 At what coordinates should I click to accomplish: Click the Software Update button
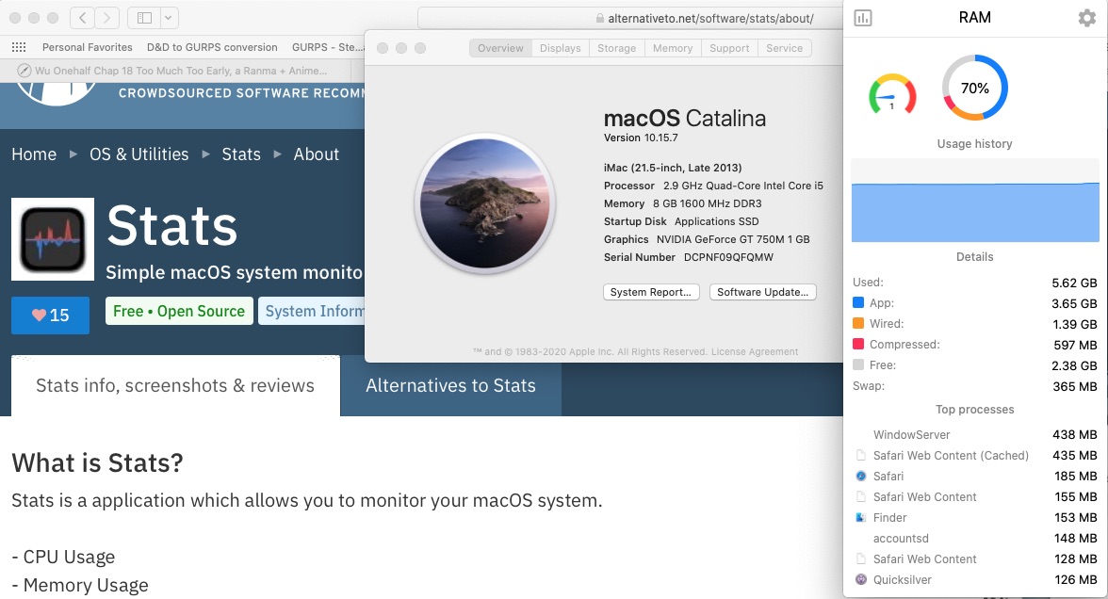[x=762, y=292]
